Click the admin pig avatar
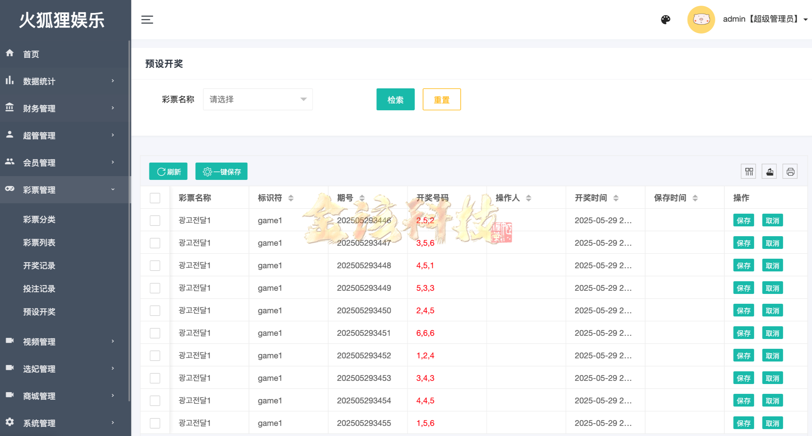 click(701, 20)
